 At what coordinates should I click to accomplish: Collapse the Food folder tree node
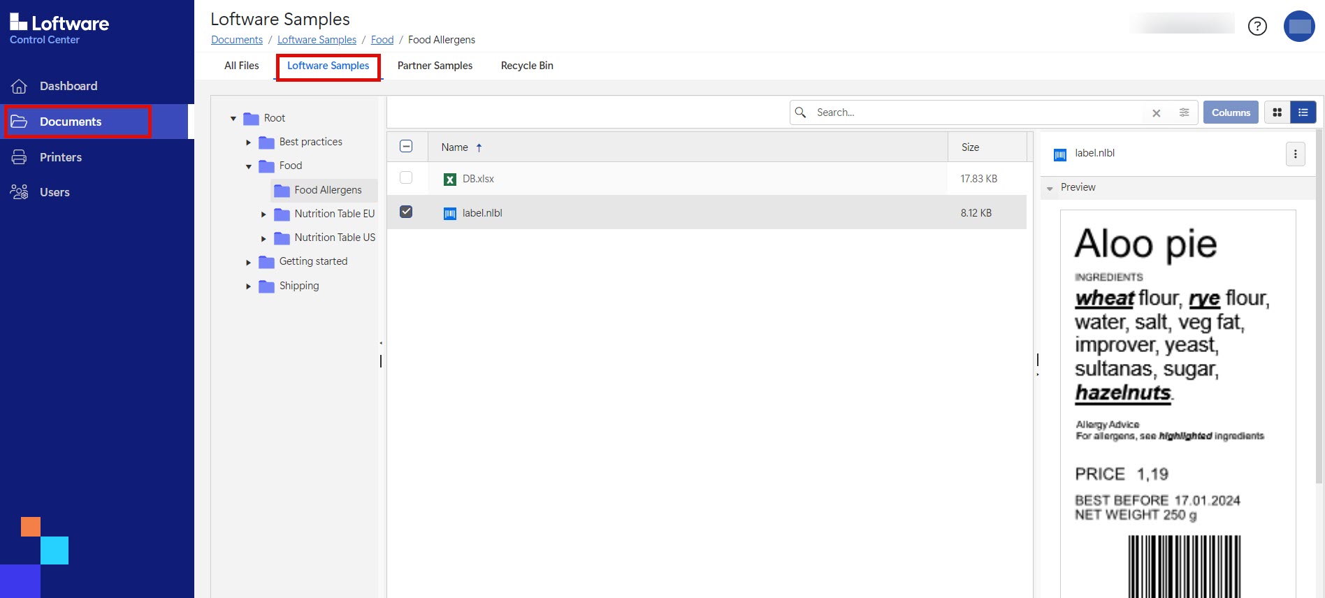248,166
